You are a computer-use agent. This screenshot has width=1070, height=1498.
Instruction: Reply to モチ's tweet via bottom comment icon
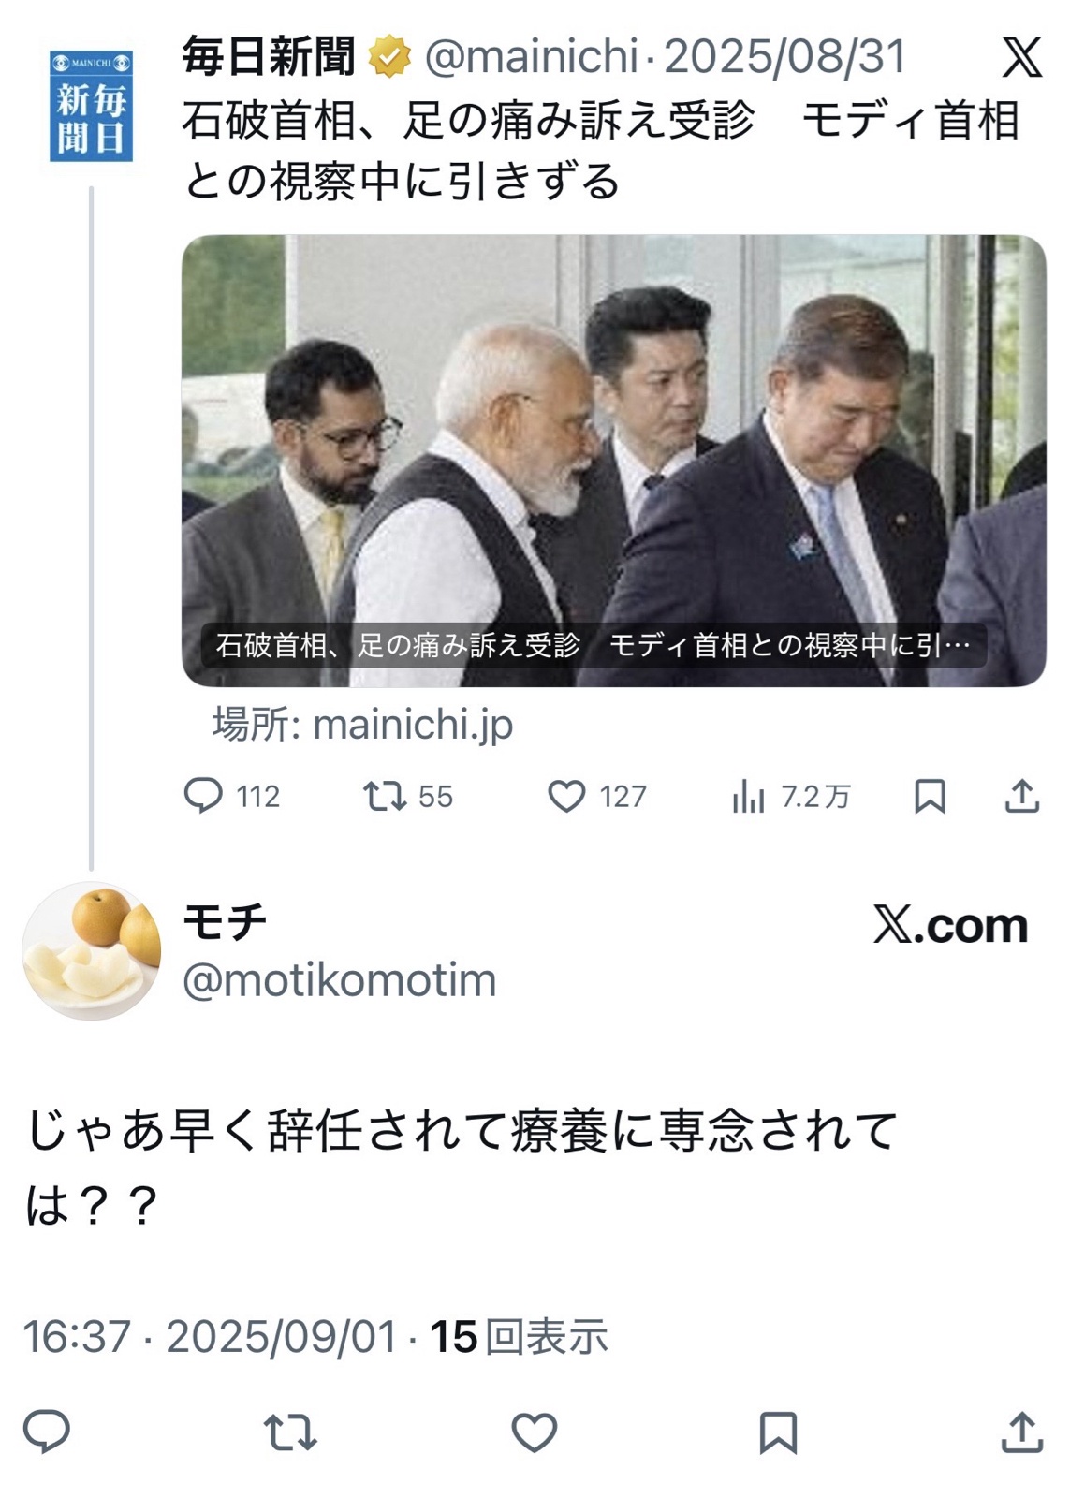[47, 1432]
